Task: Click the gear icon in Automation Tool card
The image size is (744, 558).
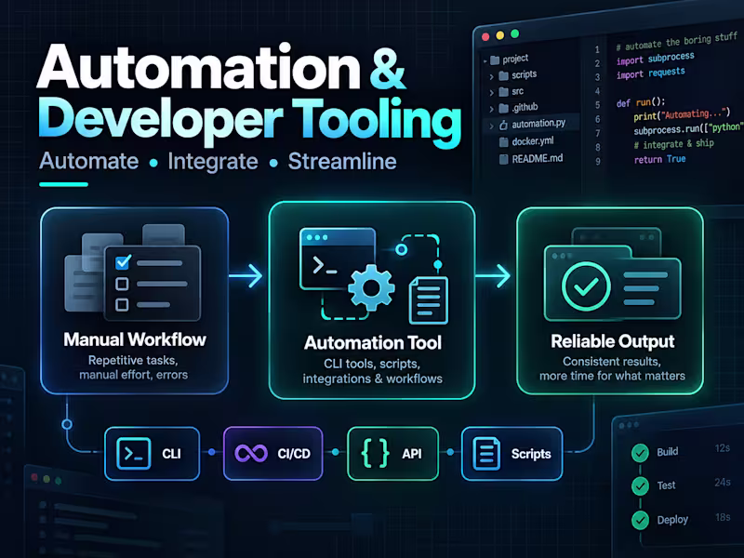Action: [x=371, y=288]
